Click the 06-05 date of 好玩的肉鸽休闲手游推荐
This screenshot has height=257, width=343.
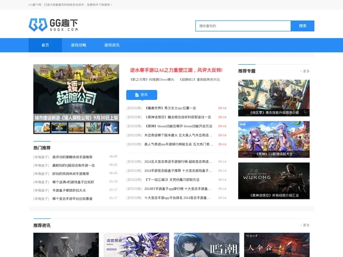(x=113, y=173)
